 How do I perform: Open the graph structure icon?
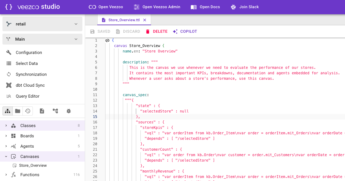pyautogui.click(x=55, y=111)
